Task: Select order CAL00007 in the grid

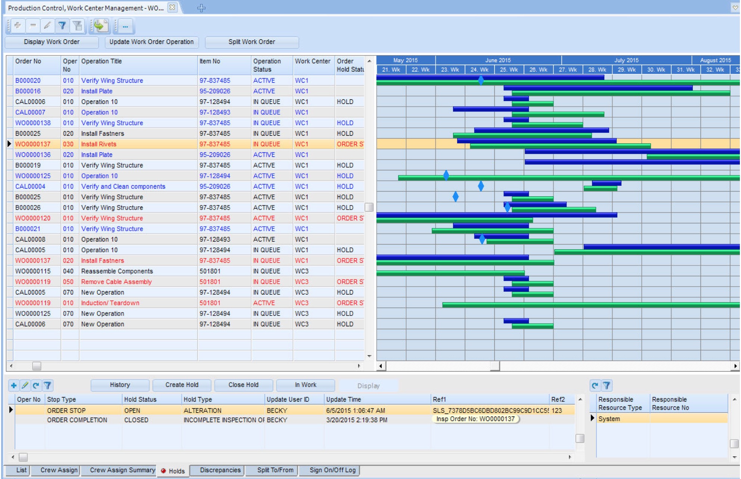Action: (x=185, y=112)
